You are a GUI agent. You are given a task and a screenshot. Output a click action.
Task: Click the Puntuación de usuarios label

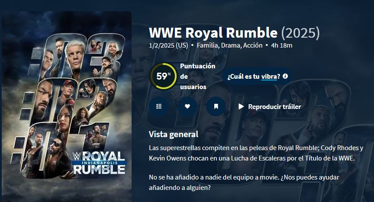pyautogui.click(x=198, y=76)
